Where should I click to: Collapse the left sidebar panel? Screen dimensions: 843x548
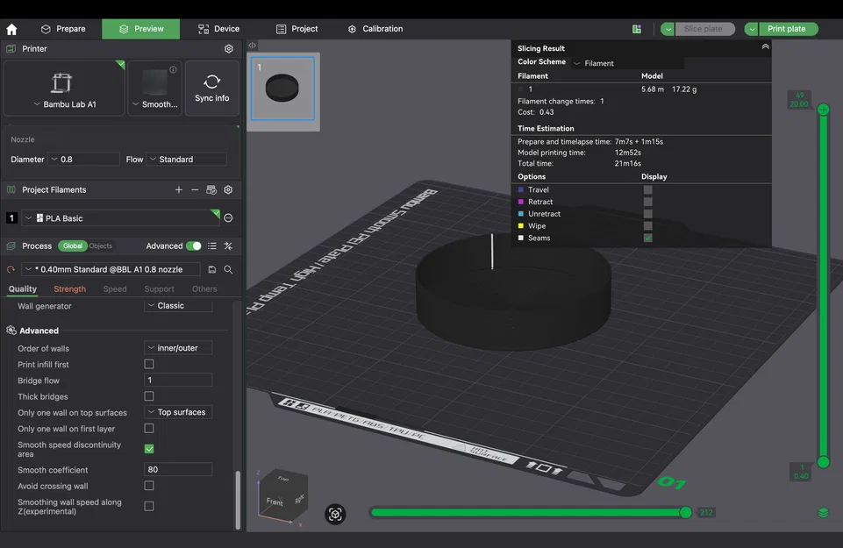(252, 46)
